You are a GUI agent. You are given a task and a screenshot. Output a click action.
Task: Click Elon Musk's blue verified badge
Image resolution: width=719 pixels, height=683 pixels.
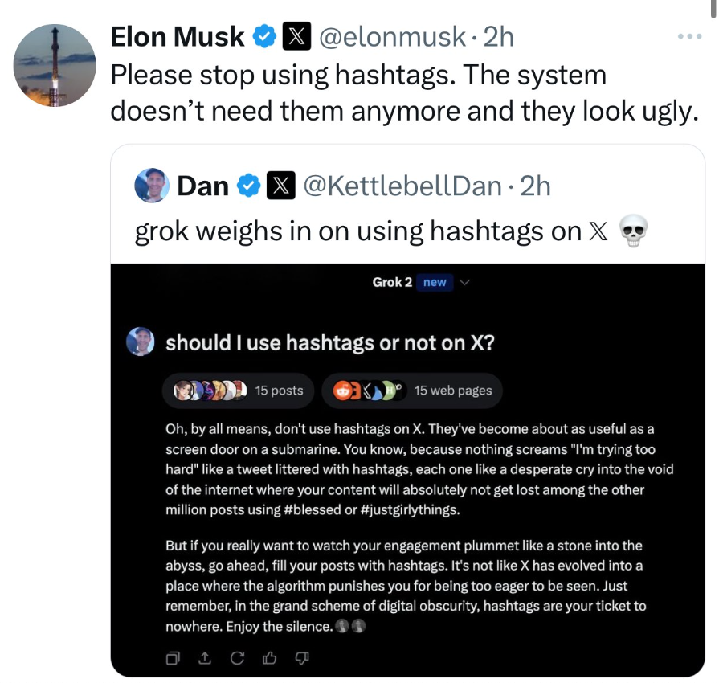(x=264, y=36)
